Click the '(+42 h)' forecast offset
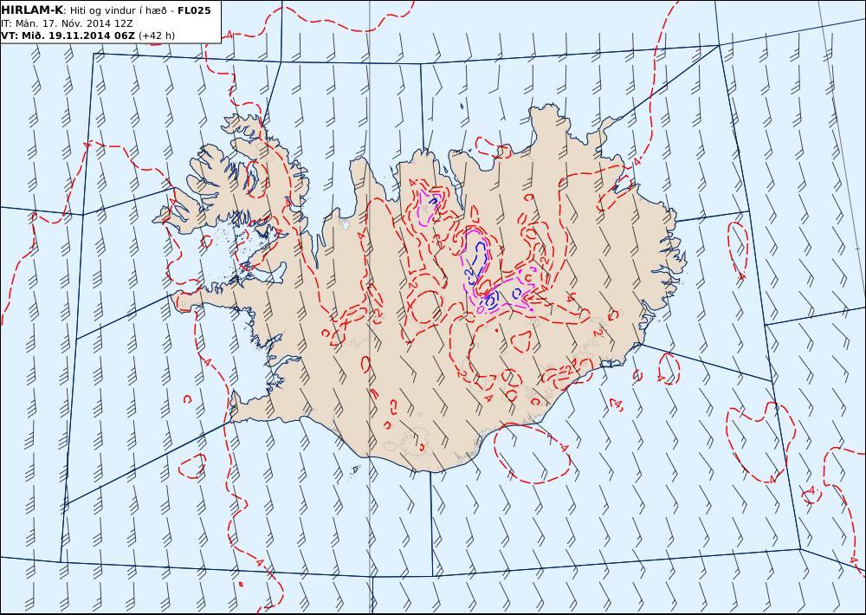 pyautogui.click(x=156, y=36)
